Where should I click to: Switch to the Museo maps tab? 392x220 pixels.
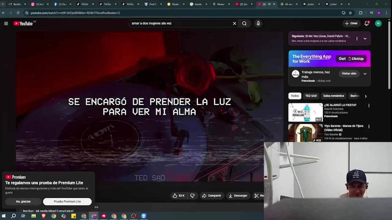click(221, 4)
